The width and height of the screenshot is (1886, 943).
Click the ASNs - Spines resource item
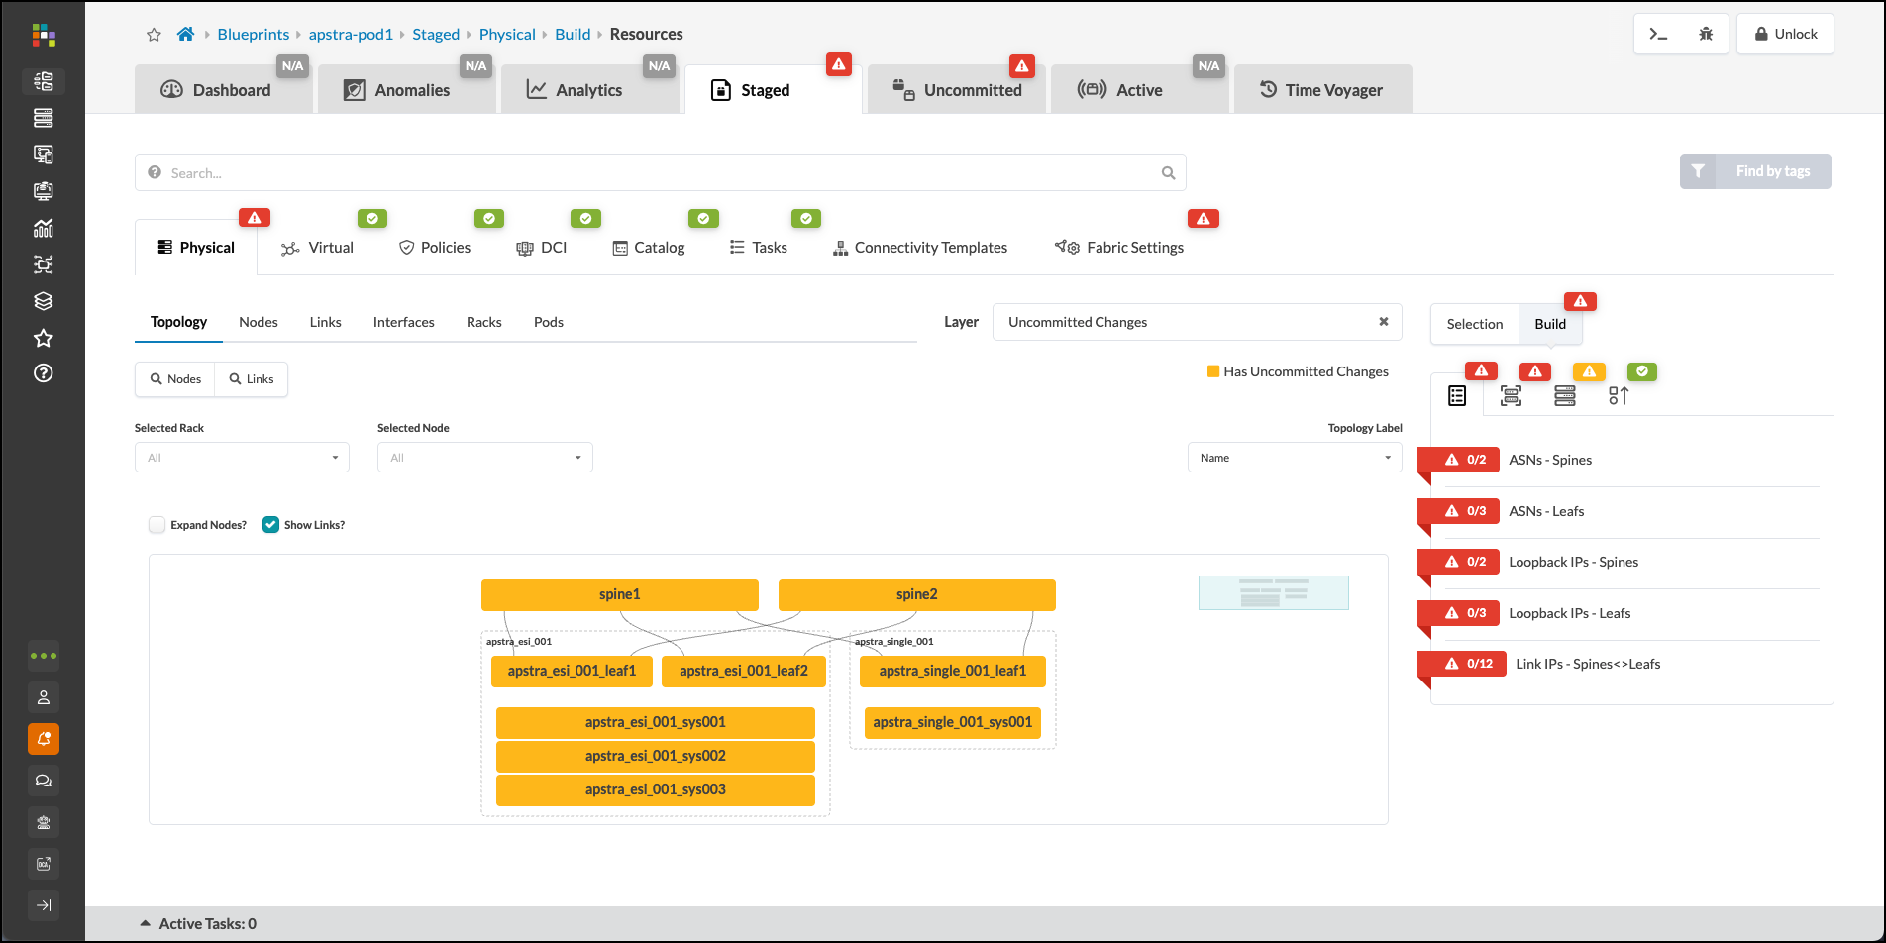point(1549,460)
